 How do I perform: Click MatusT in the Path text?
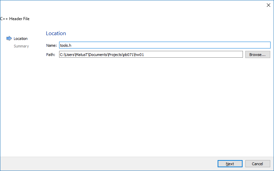tap(82, 55)
